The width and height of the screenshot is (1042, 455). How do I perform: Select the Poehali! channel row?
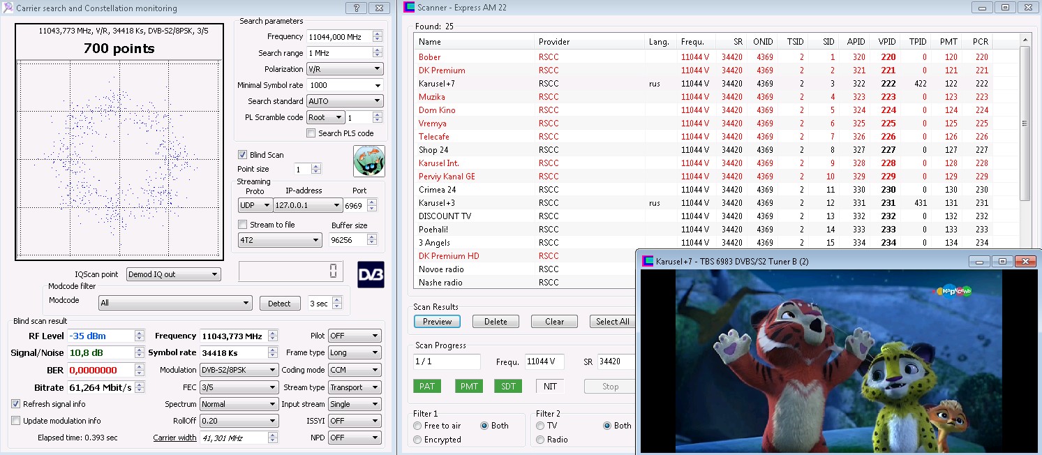coord(716,230)
